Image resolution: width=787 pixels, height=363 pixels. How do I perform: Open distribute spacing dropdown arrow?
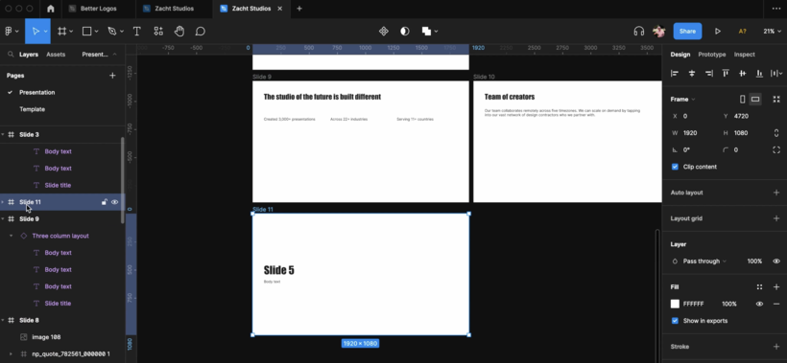(781, 73)
